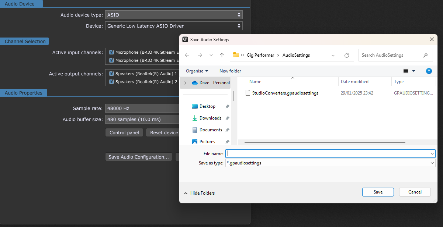Select the Audio Properties section tab
The image size is (443, 227).
point(24,93)
